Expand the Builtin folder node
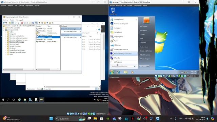 point(6,32)
